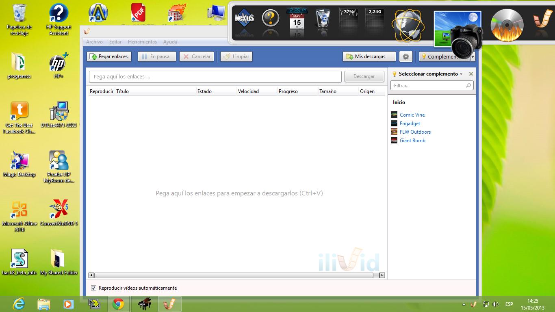Sort by the Velocidad column header
This screenshot has height=312, width=555.
[x=257, y=91]
